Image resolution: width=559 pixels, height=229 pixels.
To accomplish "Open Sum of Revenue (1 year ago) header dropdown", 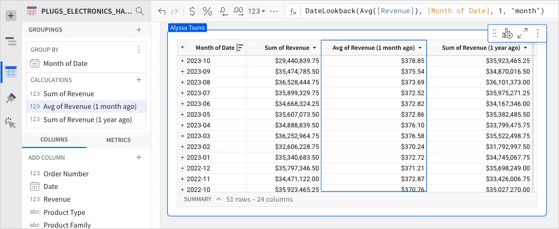I will [x=525, y=48].
